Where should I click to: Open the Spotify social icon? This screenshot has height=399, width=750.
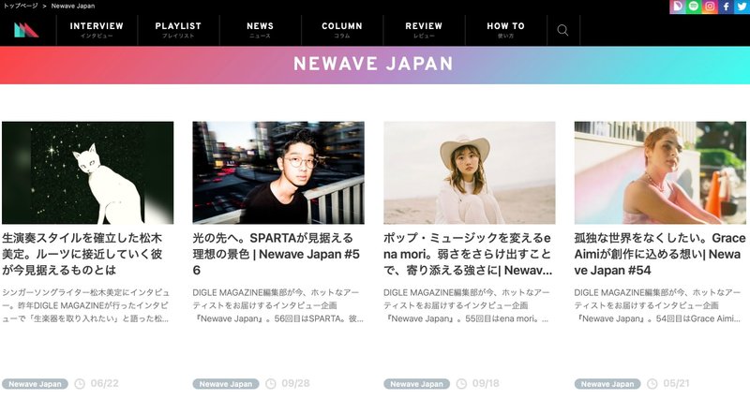(x=694, y=7)
